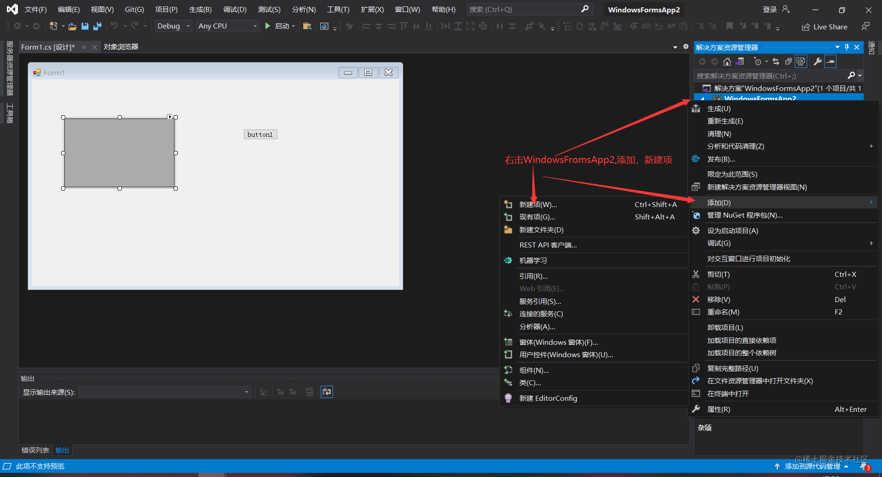This screenshot has width=882, height=477.
Task: Click the undo arrow in the toolbar
Action: point(114,26)
